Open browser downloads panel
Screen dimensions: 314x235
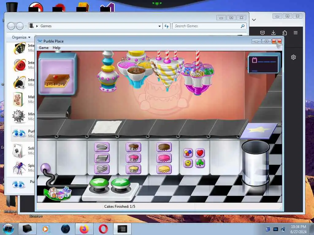[273, 32]
